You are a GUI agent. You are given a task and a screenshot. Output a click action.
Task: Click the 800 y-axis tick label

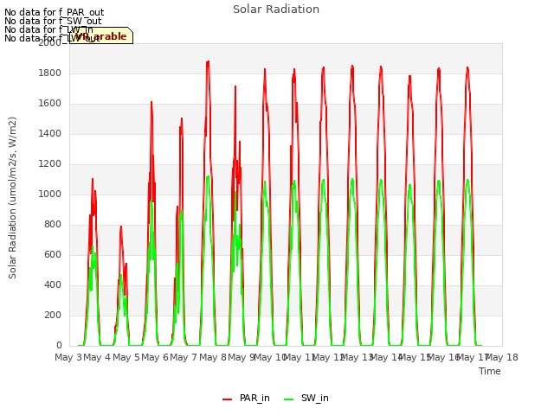(x=53, y=225)
